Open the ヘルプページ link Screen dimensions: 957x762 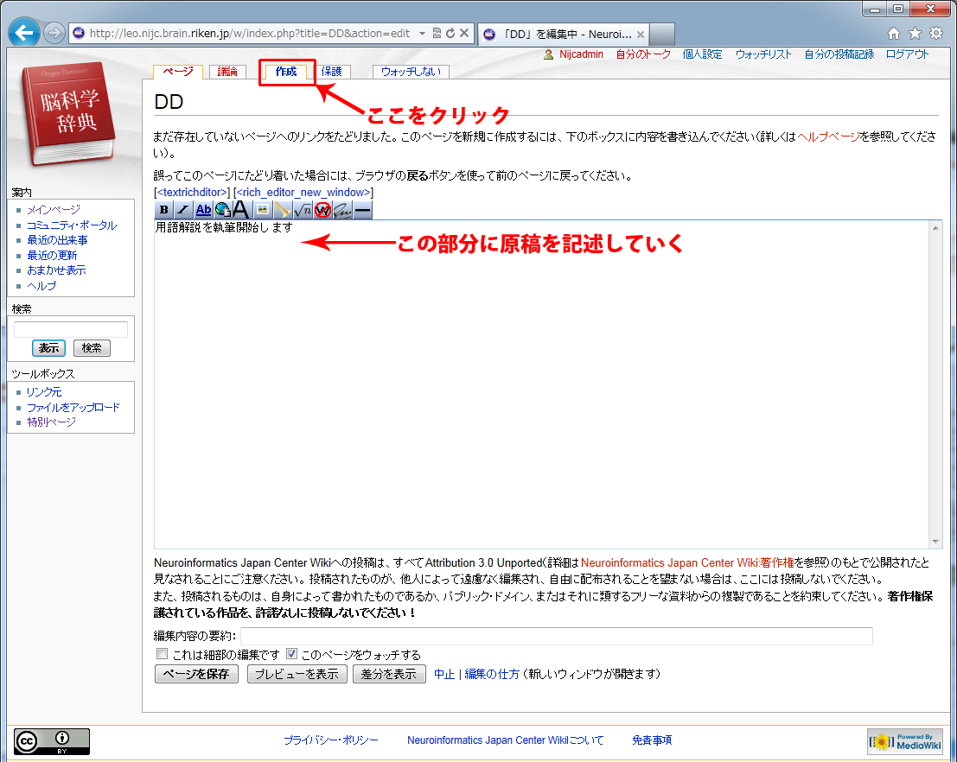[x=829, y=137]
